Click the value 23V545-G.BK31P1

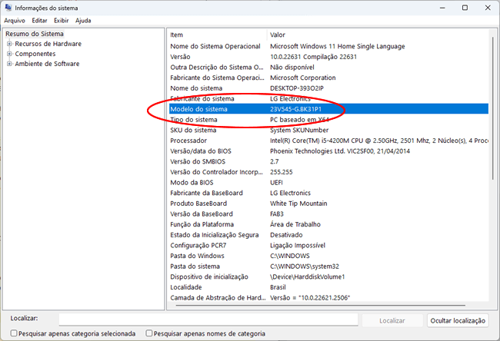click(295, 109)
